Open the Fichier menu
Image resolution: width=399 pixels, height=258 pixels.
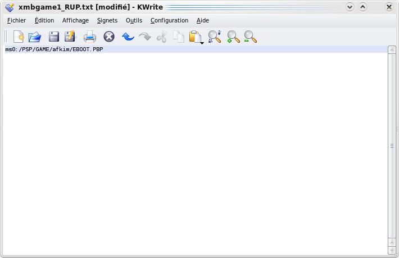(x=16, y=20)
